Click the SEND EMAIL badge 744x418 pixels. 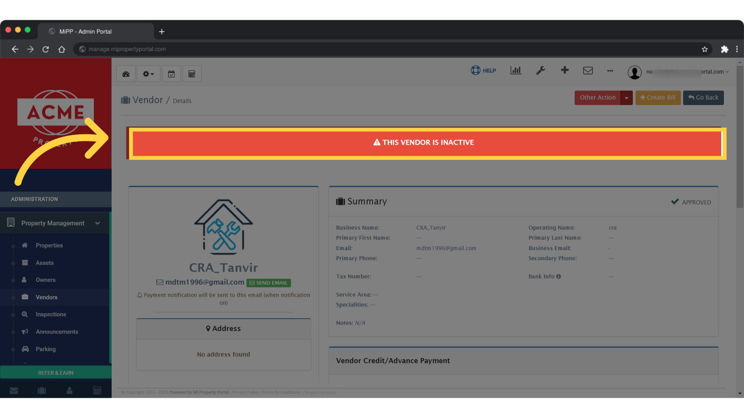269,283
